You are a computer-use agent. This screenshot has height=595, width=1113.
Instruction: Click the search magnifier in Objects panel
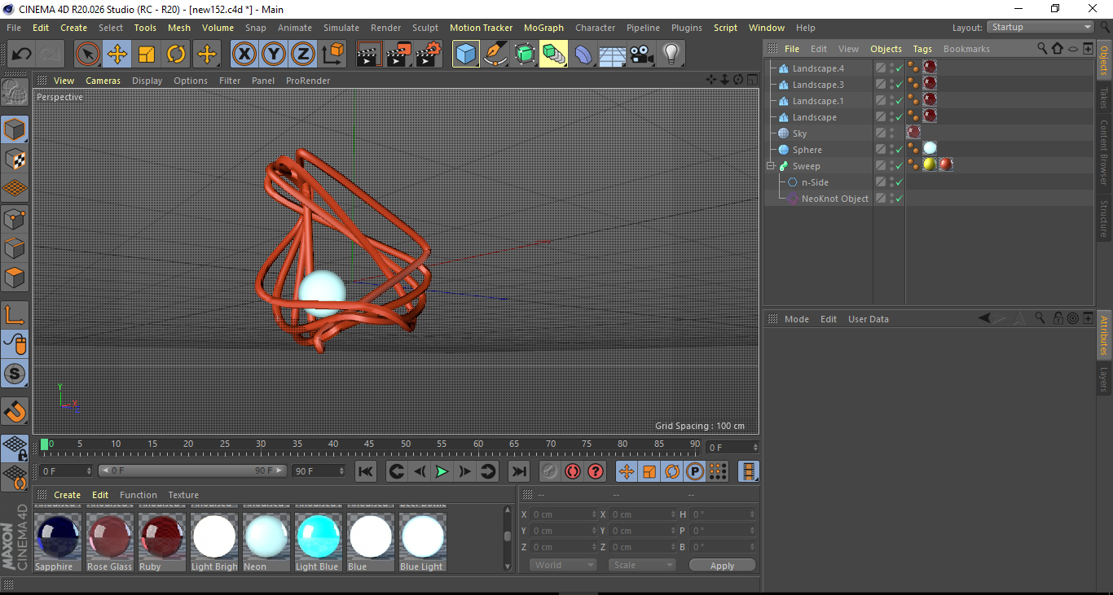[1042, 49]
